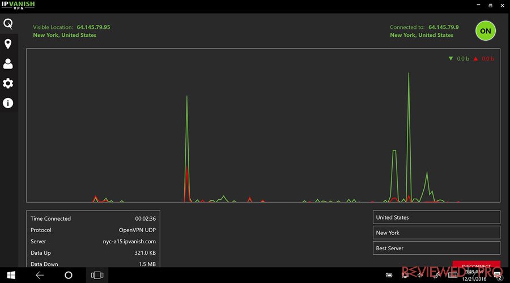Click the Time Connected value 00:02:36
Image resolution: width=510 pixels, height=283 pixels.
(x=146, y=218)
